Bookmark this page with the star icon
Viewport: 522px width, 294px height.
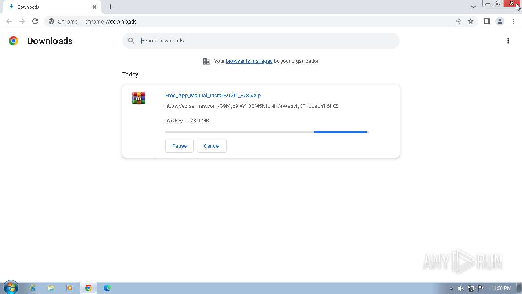tap(471, 21)
